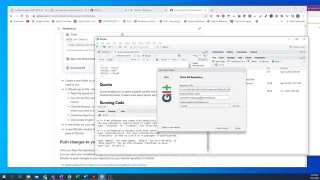This screenshot has width=320, height=180.
Task: Open the Environment tab
Action: tap(218, 52)
